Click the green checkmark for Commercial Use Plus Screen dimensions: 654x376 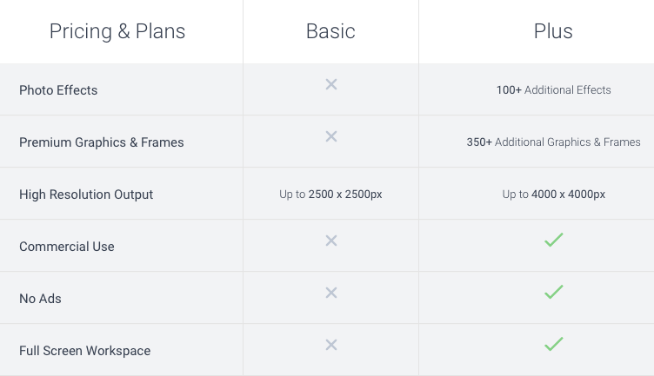pyautogui.click(x=553, y=240)
